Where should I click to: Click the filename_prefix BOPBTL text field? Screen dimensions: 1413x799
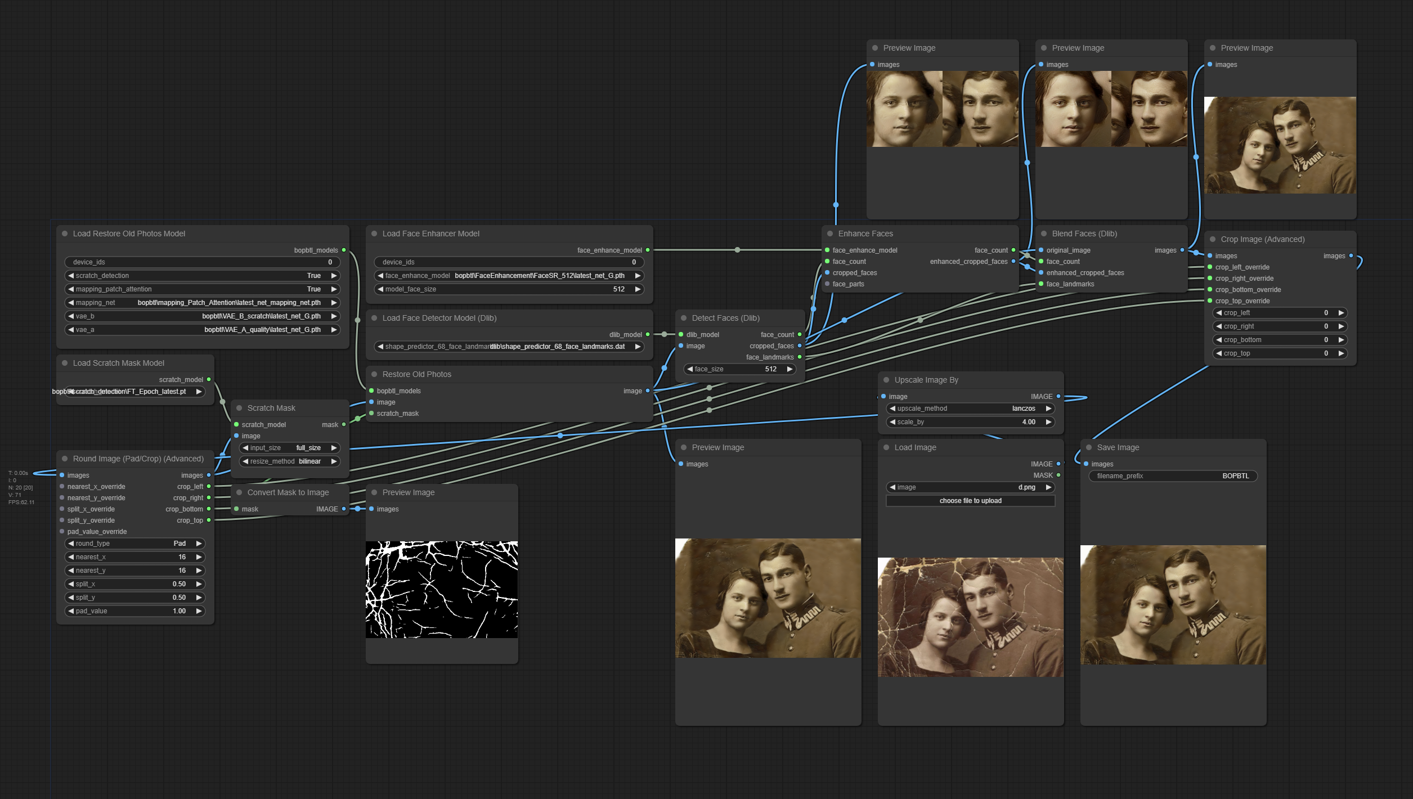click(1173, 476)
